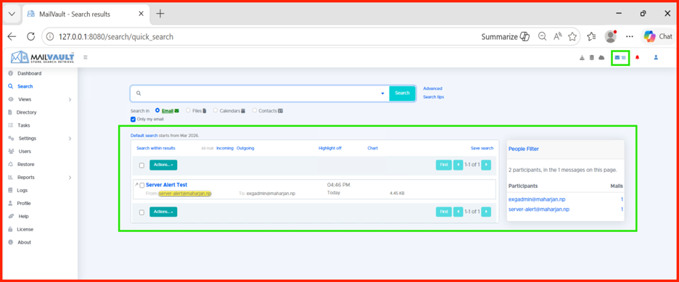Click the download/import icon in header
This screenshot has width=679, height=282.
tap(582, 57)
